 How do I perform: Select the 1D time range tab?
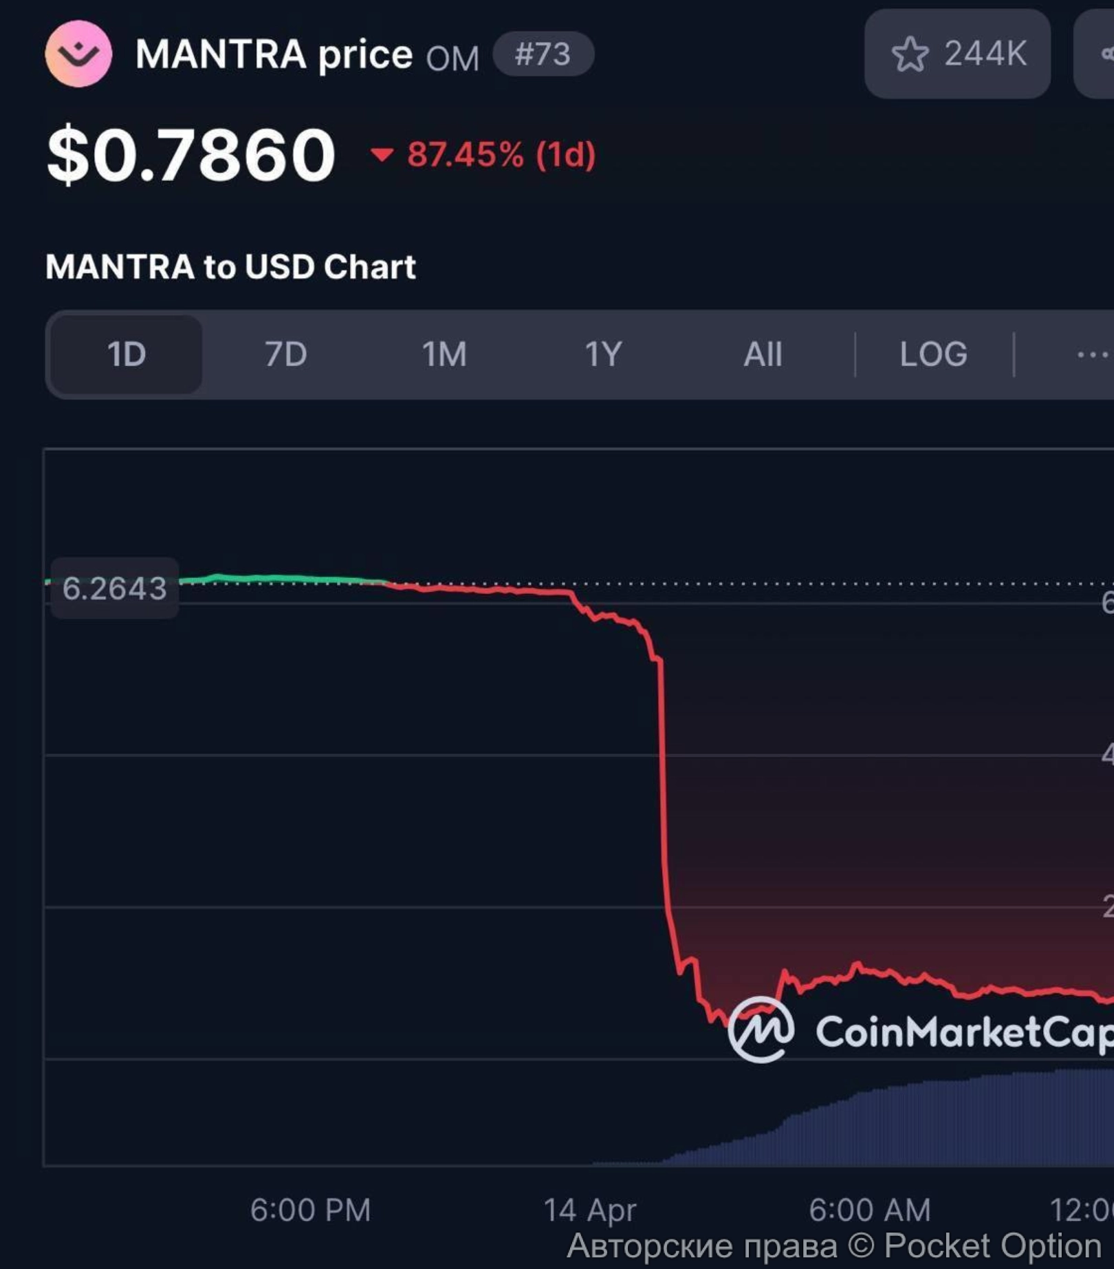pos(127,355)
